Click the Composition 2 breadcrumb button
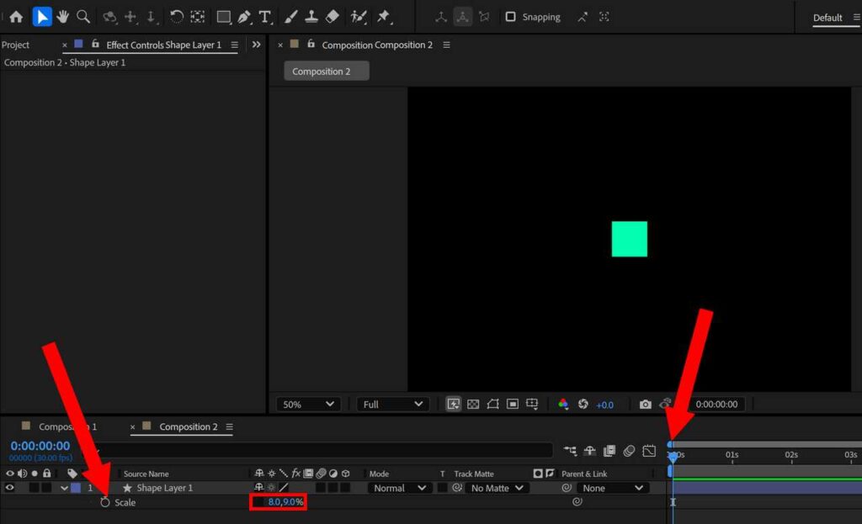This screenshot has width=862, height=524. [x=327, y=71]
